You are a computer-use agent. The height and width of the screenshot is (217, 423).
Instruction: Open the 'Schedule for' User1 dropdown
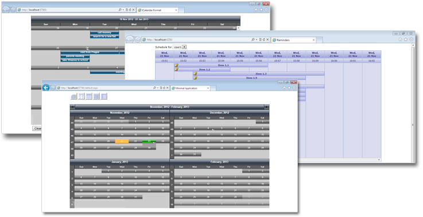[180, 47]
